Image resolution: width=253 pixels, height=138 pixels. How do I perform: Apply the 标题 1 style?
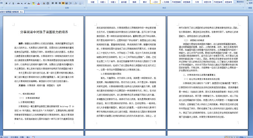click(103, 2)
